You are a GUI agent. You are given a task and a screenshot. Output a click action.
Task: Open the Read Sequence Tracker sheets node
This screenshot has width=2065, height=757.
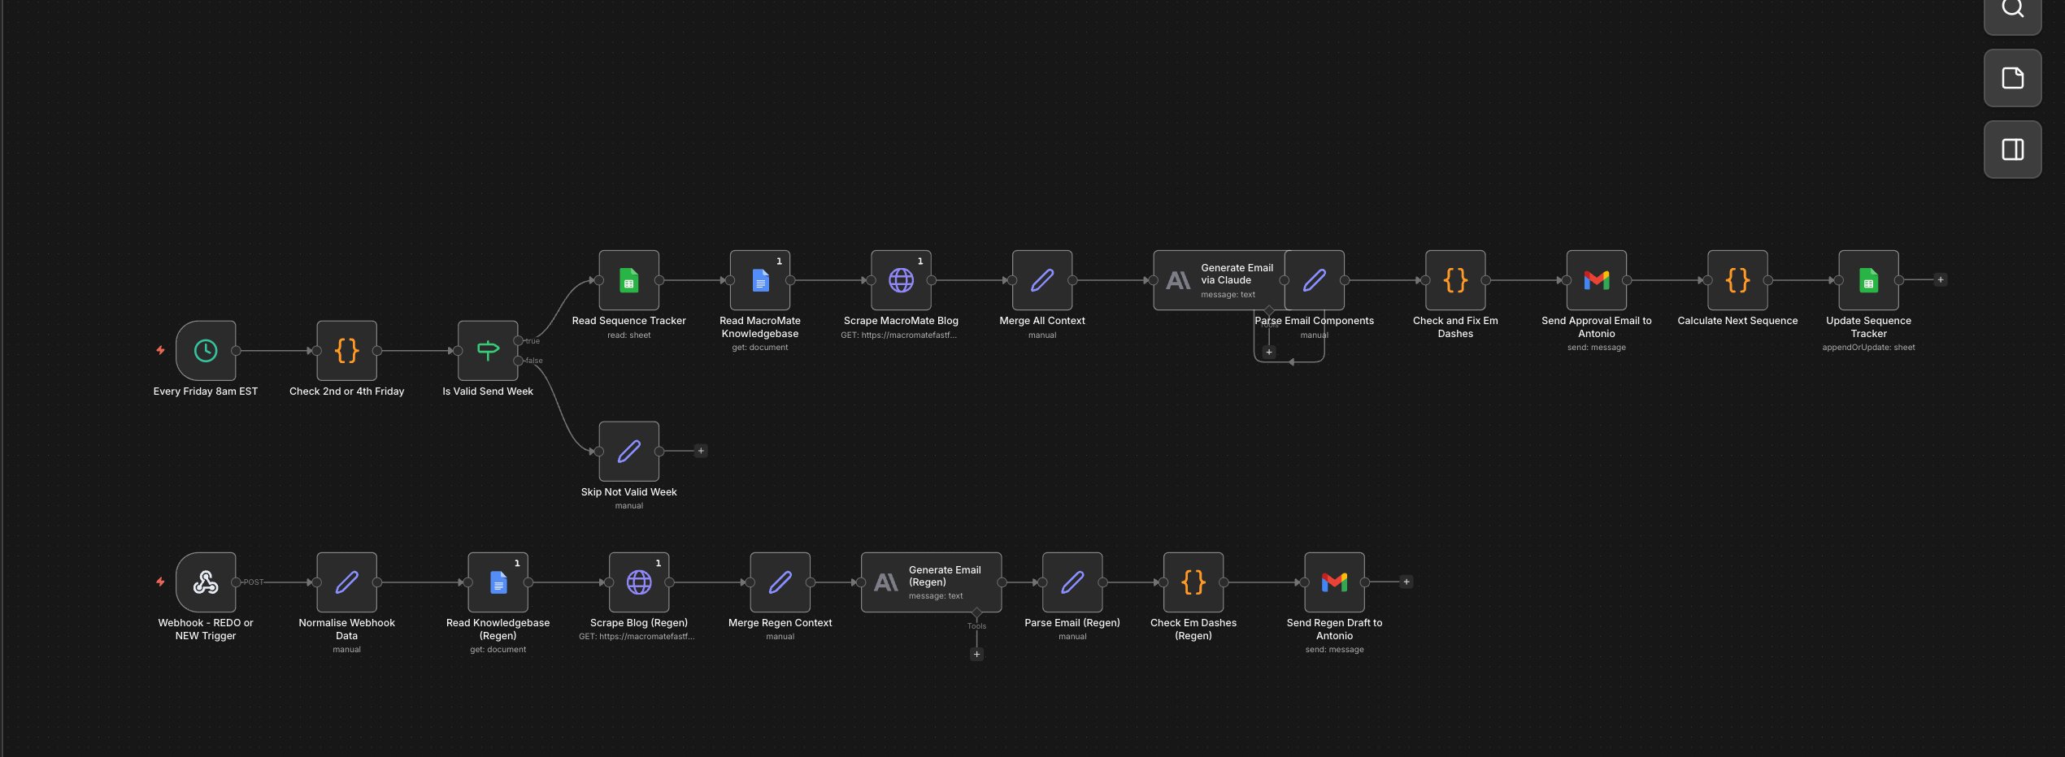click(628, 280)
